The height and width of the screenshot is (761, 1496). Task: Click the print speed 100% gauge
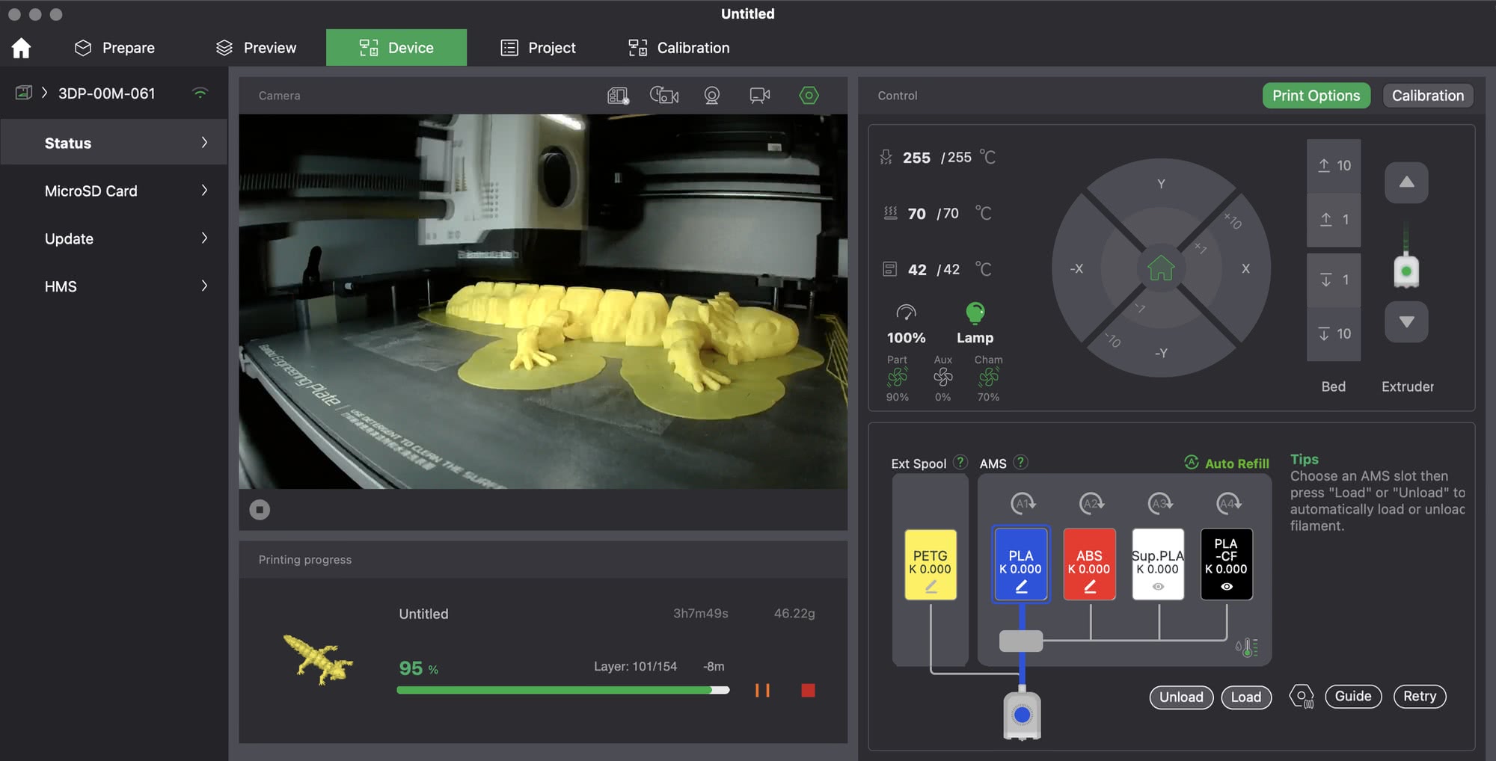[906, 323]
